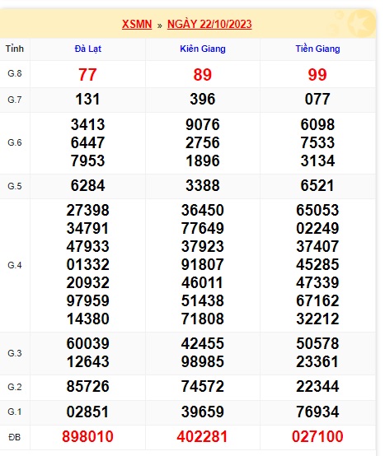Click Kiên Giang special prize 402281
The width and height of the screenshot is (385, 456).
202,436
